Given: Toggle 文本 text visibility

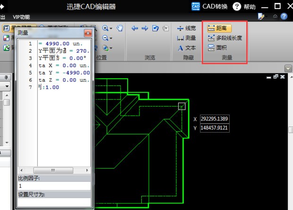Looking at the screenshot, I should point(186,48).
